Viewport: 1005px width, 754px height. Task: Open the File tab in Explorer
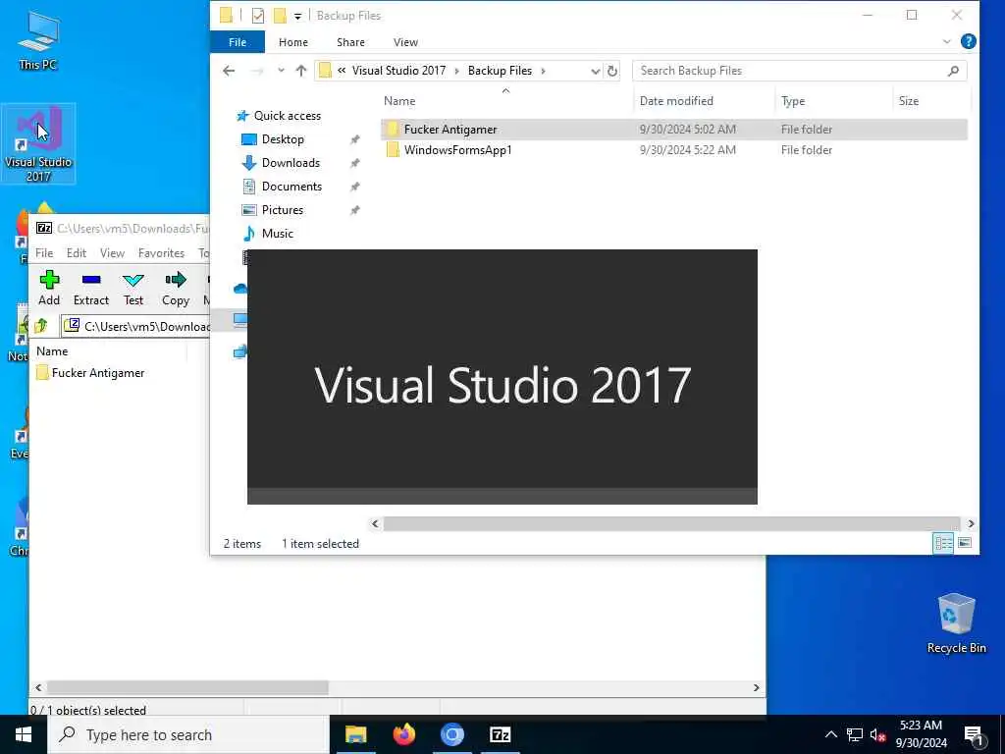tap(238, 41)
